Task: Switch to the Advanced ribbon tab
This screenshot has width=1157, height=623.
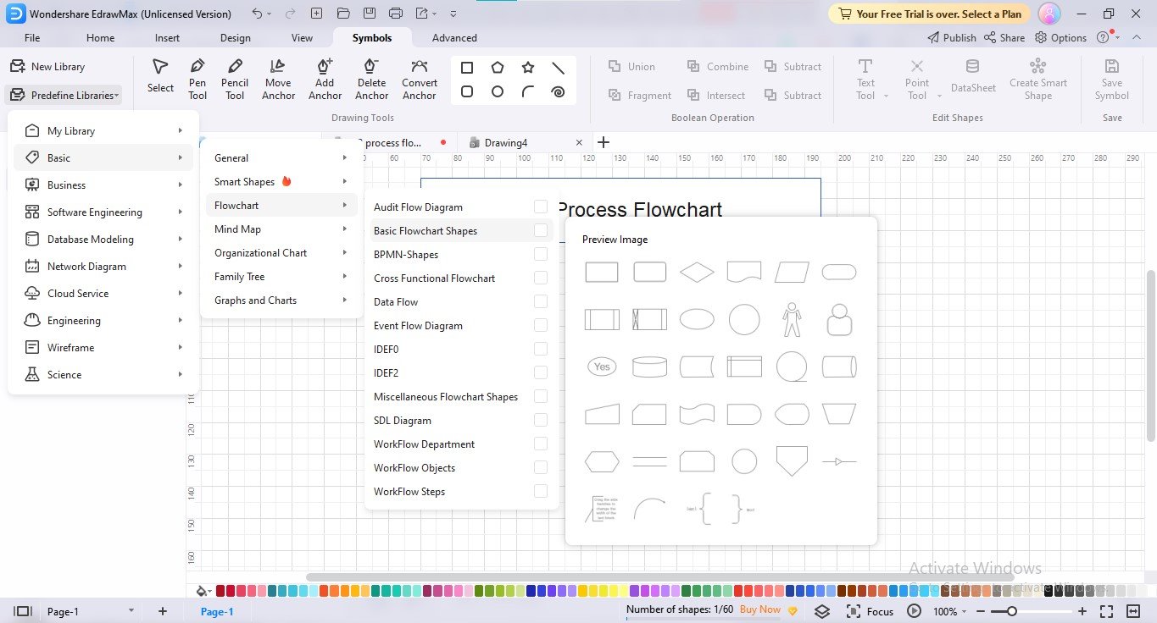Action: tap(454, 37)
